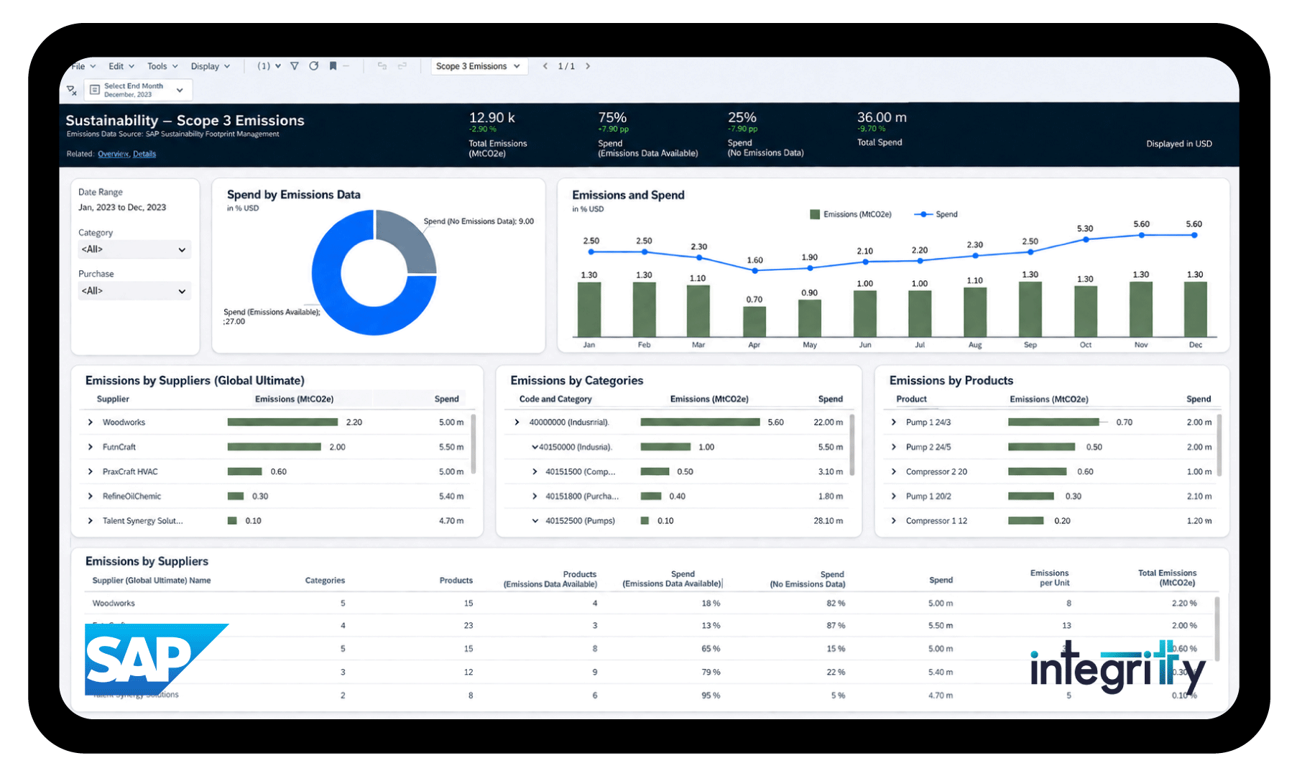
Task: Click the Categories column header in Emissions by Suppliers
Action: coord(325,581)
